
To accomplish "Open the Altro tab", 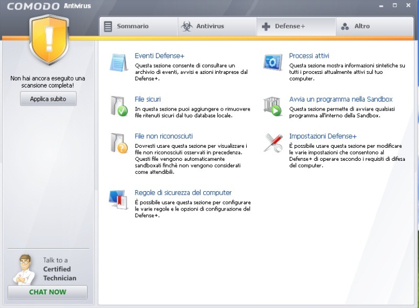I will (374, 26).
